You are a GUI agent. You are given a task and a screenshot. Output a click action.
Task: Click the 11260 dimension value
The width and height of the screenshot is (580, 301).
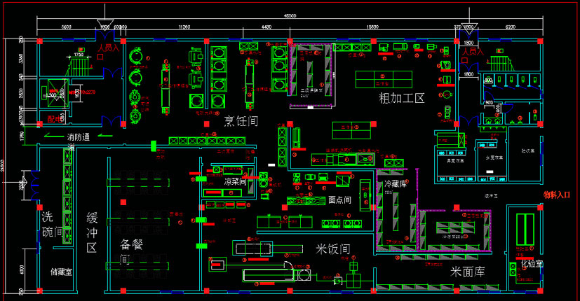tap(184, 27)
